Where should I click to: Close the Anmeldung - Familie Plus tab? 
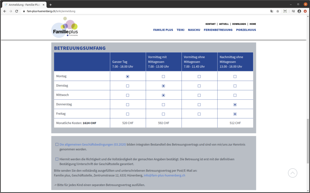tap(44, 5)
